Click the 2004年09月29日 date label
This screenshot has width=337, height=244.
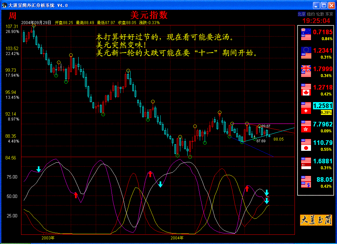pos(36,23)
